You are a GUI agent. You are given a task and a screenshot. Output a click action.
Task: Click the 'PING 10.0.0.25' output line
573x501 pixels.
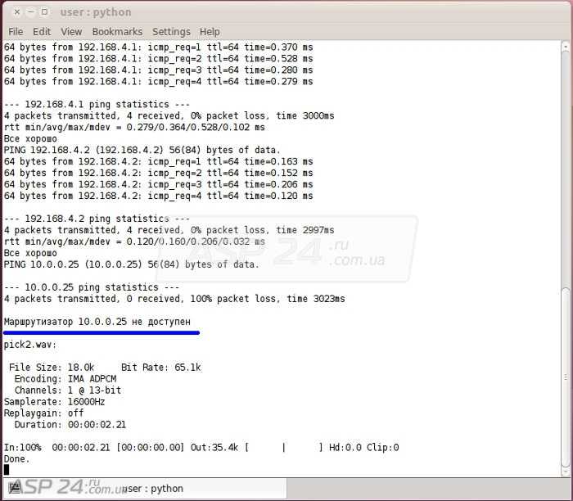131,264
